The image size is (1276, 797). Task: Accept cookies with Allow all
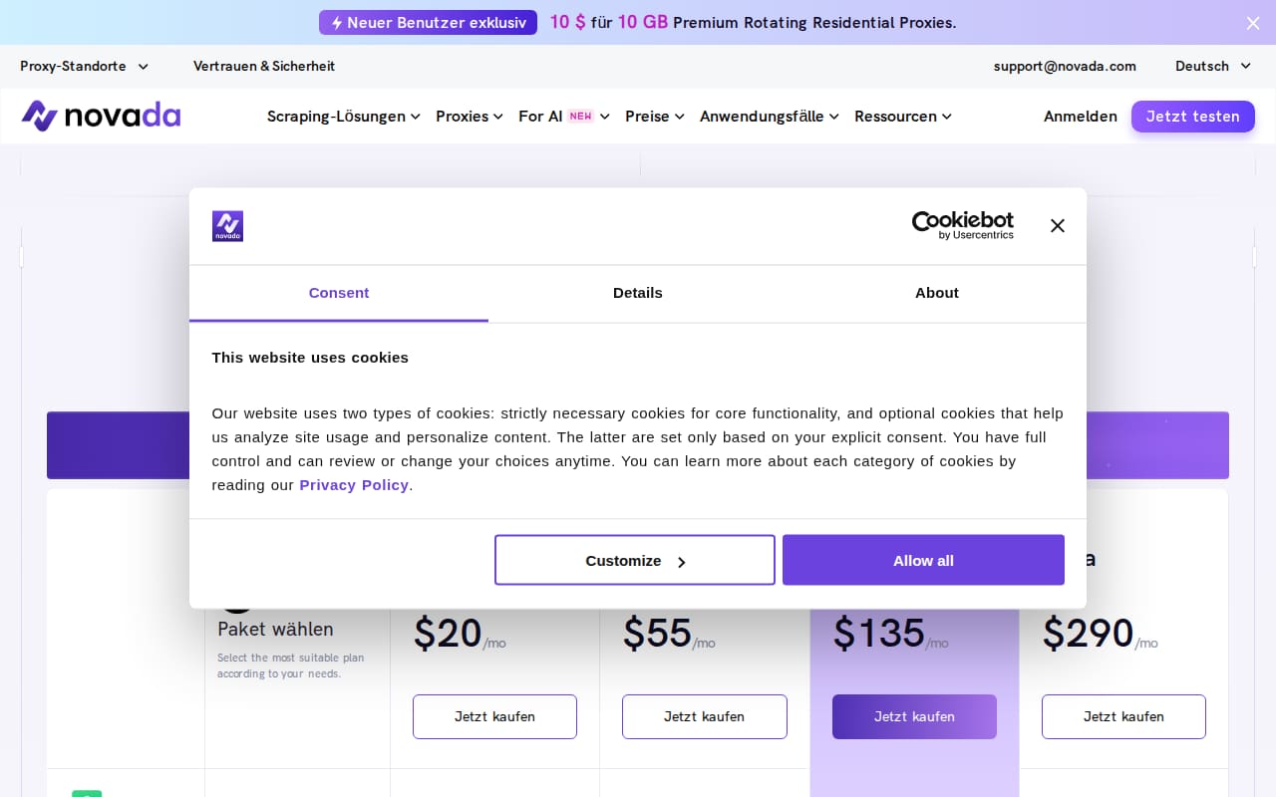click(923, 560)
